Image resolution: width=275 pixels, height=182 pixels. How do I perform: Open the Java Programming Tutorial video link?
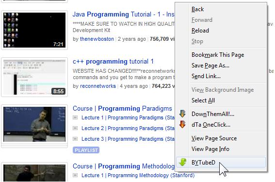tap(124, 15)
